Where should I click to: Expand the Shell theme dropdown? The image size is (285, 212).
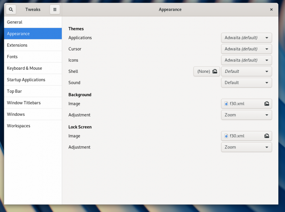tap(246, 71)
